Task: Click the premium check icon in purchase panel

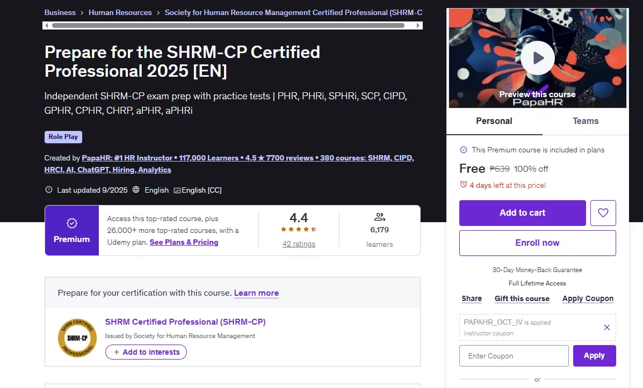Action: click(464, 150)
